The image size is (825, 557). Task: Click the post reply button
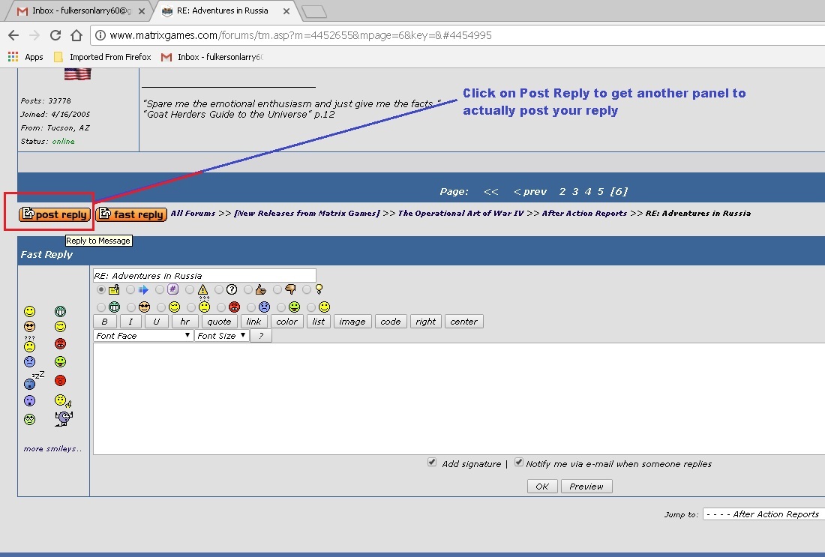pyautogui.click(x=54, y=214)
